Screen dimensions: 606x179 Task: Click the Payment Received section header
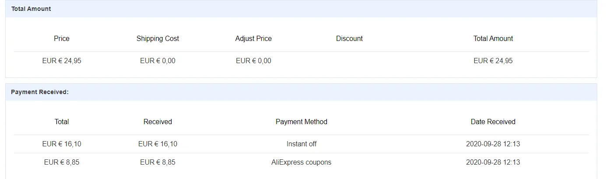pos(40,92)
